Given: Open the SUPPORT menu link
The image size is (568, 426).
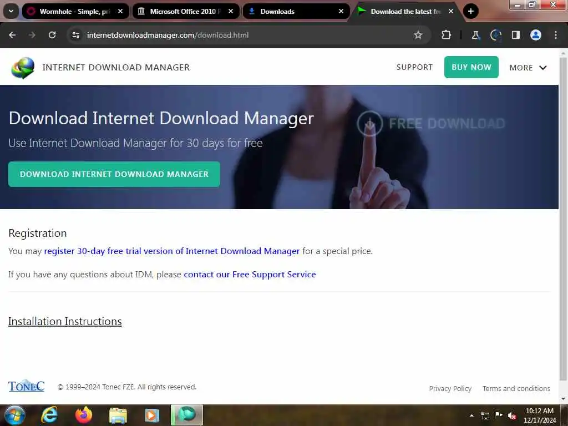Looking at the screenshot, I should tap(414, 67).
